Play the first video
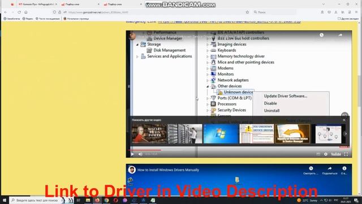Image resolution: width=362 pixels, height=204 pixels. [x=132, y=154]
